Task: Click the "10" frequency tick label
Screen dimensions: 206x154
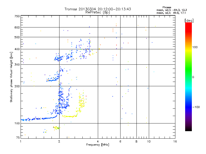Action: [149, 141]
